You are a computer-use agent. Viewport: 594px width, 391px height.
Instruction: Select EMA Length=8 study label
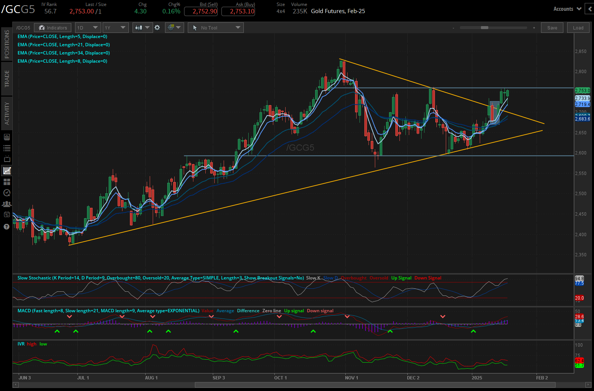[62, 61]
